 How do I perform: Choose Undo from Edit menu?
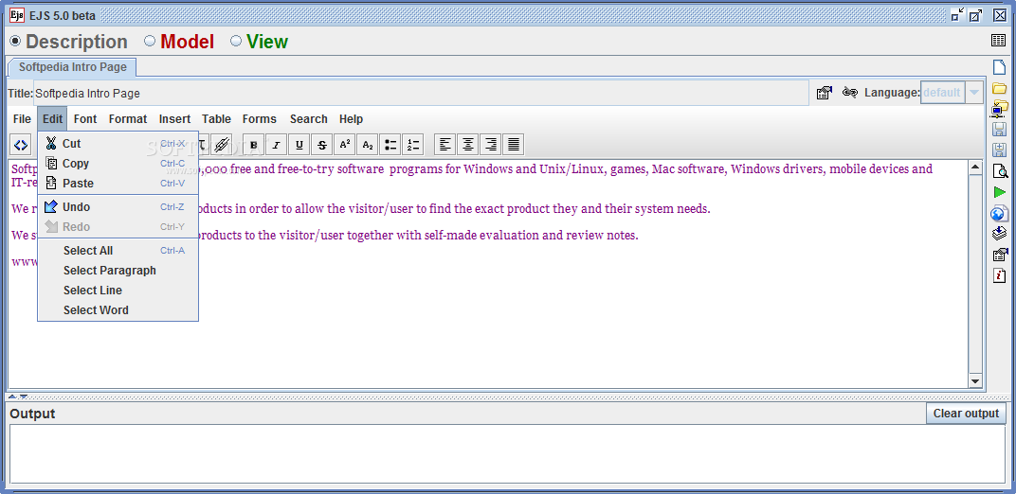118,207
